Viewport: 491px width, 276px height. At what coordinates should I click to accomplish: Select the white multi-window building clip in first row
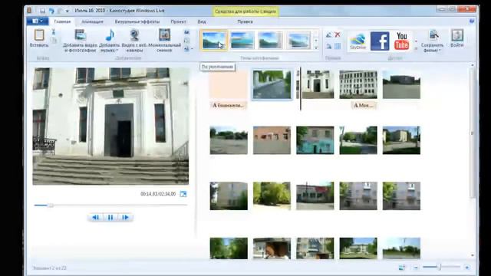[x=358, y=84]
